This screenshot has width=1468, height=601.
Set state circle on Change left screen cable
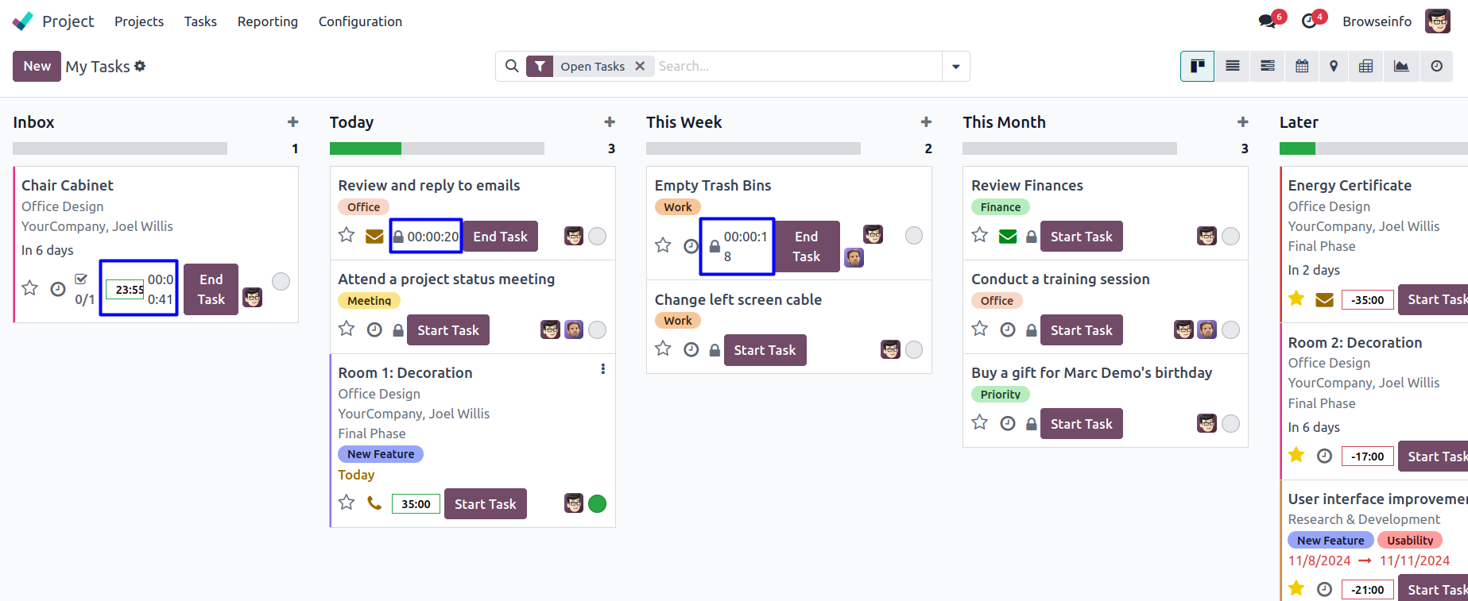[x=914, y=349]
